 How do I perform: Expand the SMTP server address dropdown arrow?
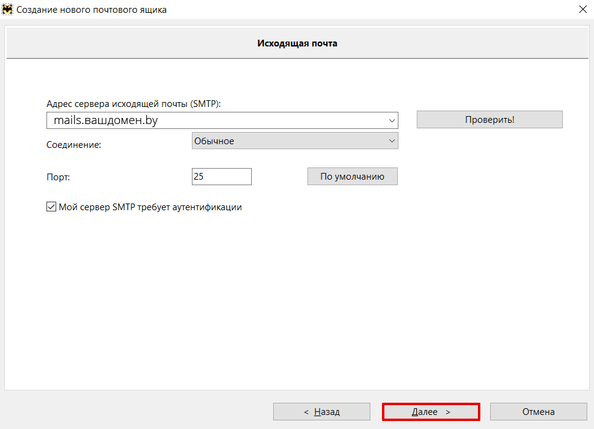392,120
